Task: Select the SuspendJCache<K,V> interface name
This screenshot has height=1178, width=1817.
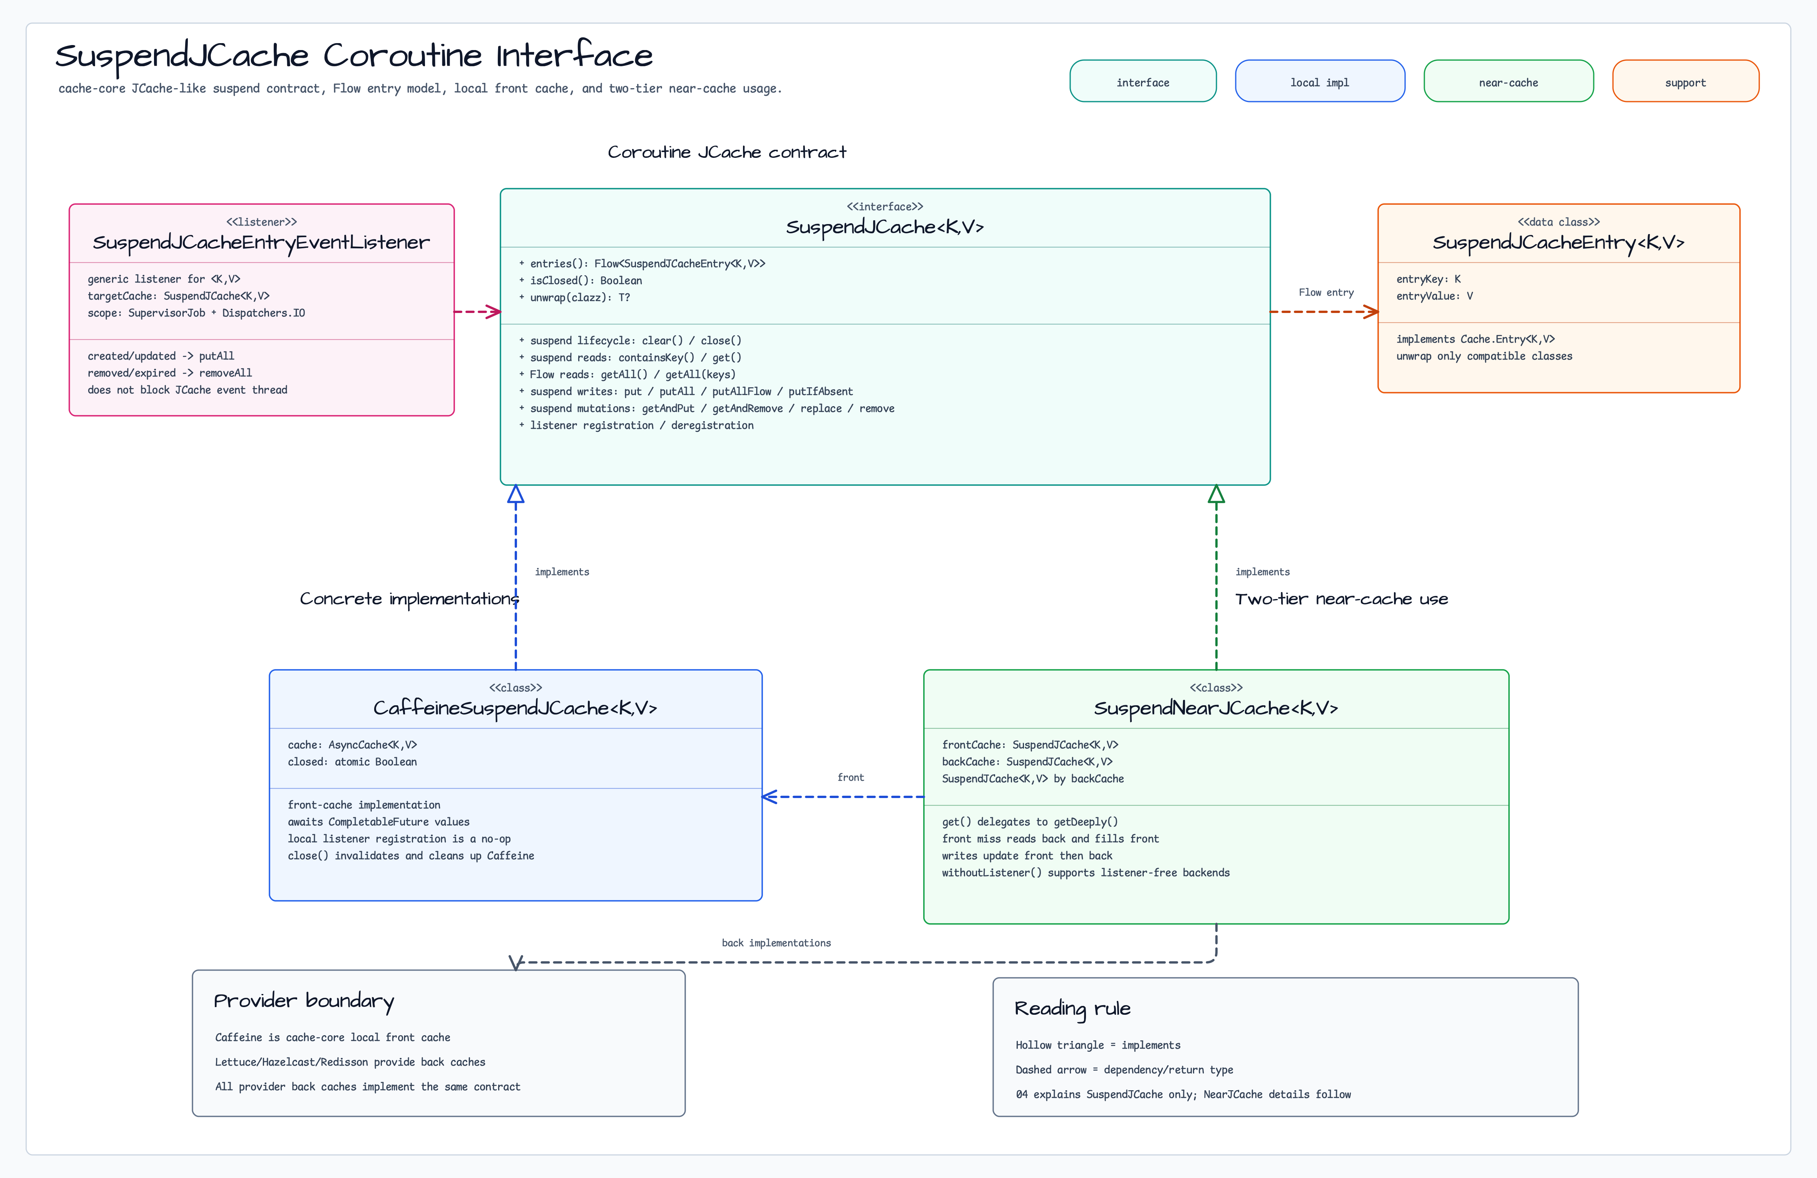Action: tap(885, 228)
